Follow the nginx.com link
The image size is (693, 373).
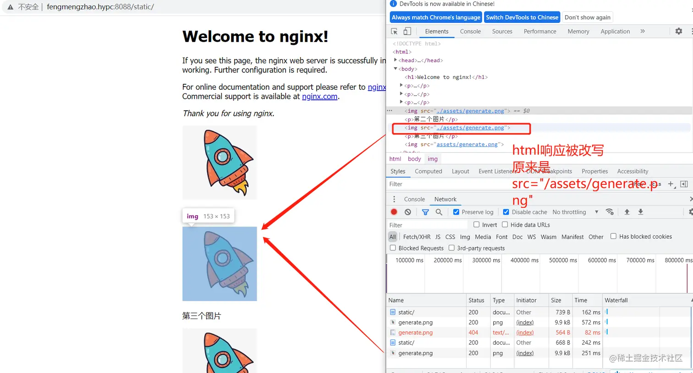coord(320,97)
